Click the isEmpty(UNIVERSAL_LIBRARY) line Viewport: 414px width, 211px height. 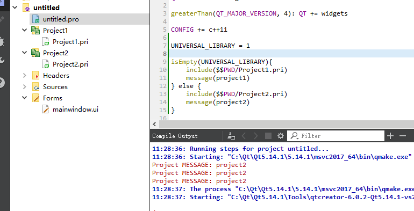(222, 62)
